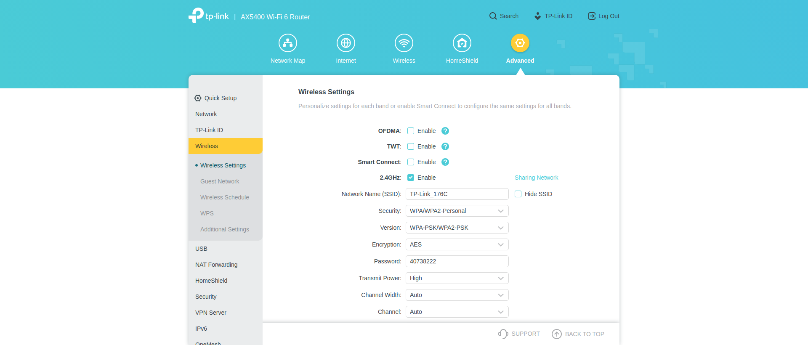
Task: Open the Encryption AES dropdown
Action: (x=457, y=244)
